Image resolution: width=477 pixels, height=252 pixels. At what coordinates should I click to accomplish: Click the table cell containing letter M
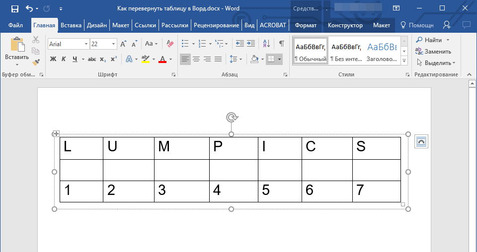point(181,148)
